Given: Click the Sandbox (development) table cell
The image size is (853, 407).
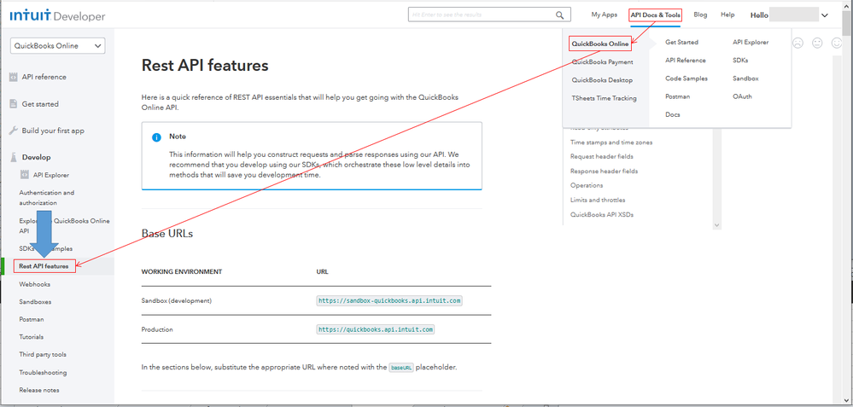Looking at the screenshot, I should [176, 300].
